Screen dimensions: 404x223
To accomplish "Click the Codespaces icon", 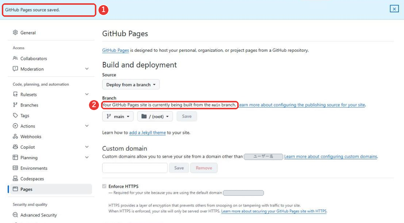I will pyautogui.click(x=15, y=179).
